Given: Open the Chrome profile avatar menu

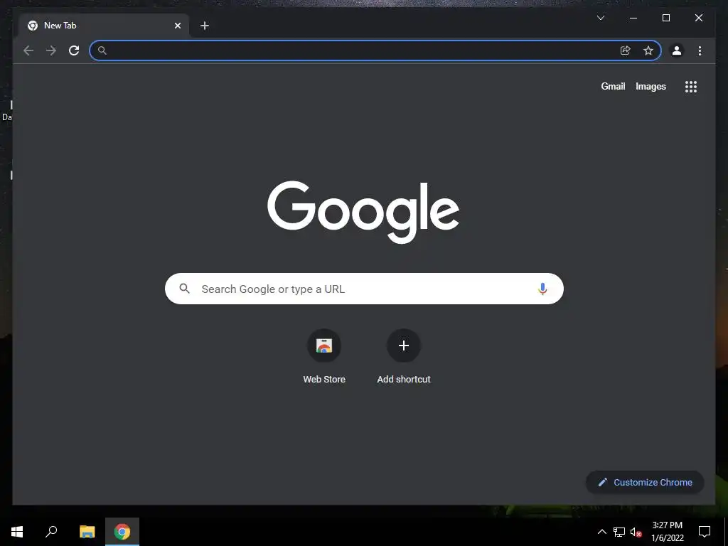Looking at the screenshot, I should pyautogui.click(x=677, y=50).
